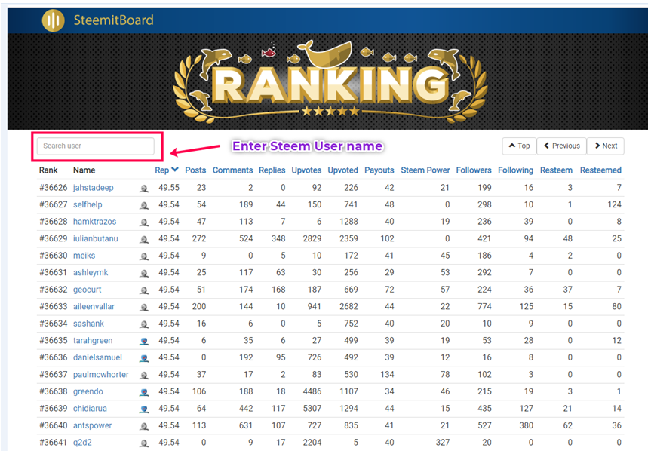This screenshot has height=460, width=654.
Task: Open user jahstadeep's profile link
Action: pos(94,188)
